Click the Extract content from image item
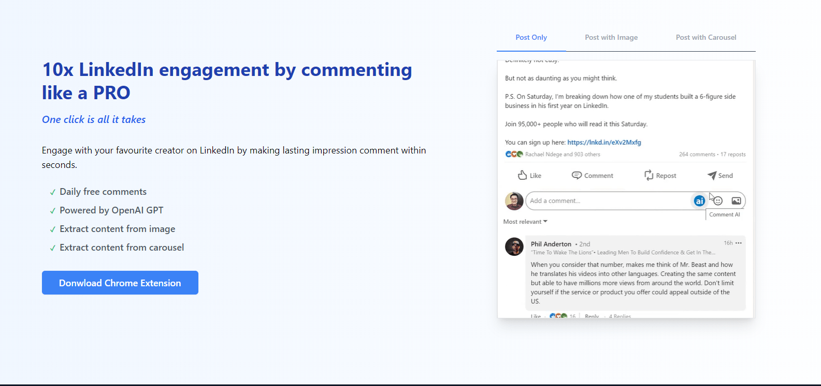Image resolution: width=821 pixels, height=386 pixels. point(118,229)
